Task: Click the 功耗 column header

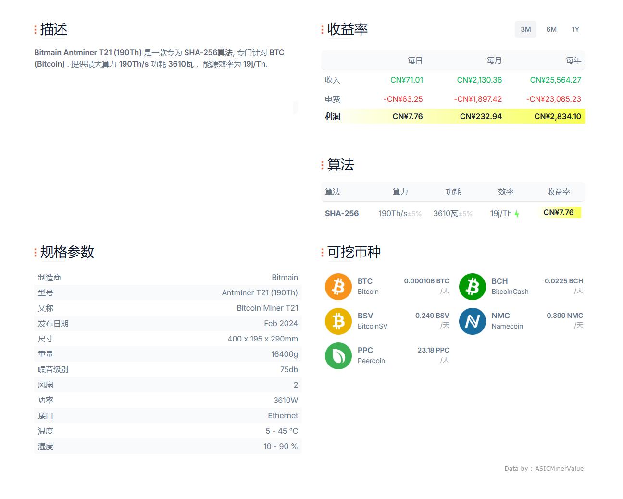Action: (453, 192)
